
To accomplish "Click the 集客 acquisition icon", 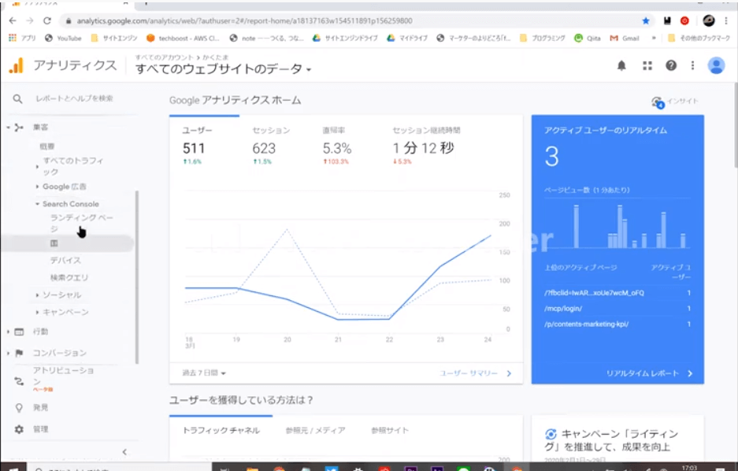I will tap(19, 127).
